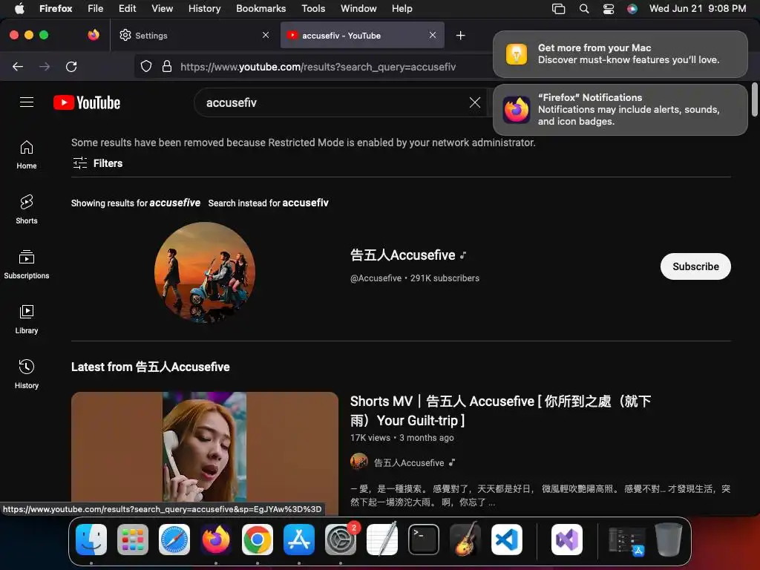Open the Bookmarks menu
This screenshot has width=760, height=570.
coord(261,9)
